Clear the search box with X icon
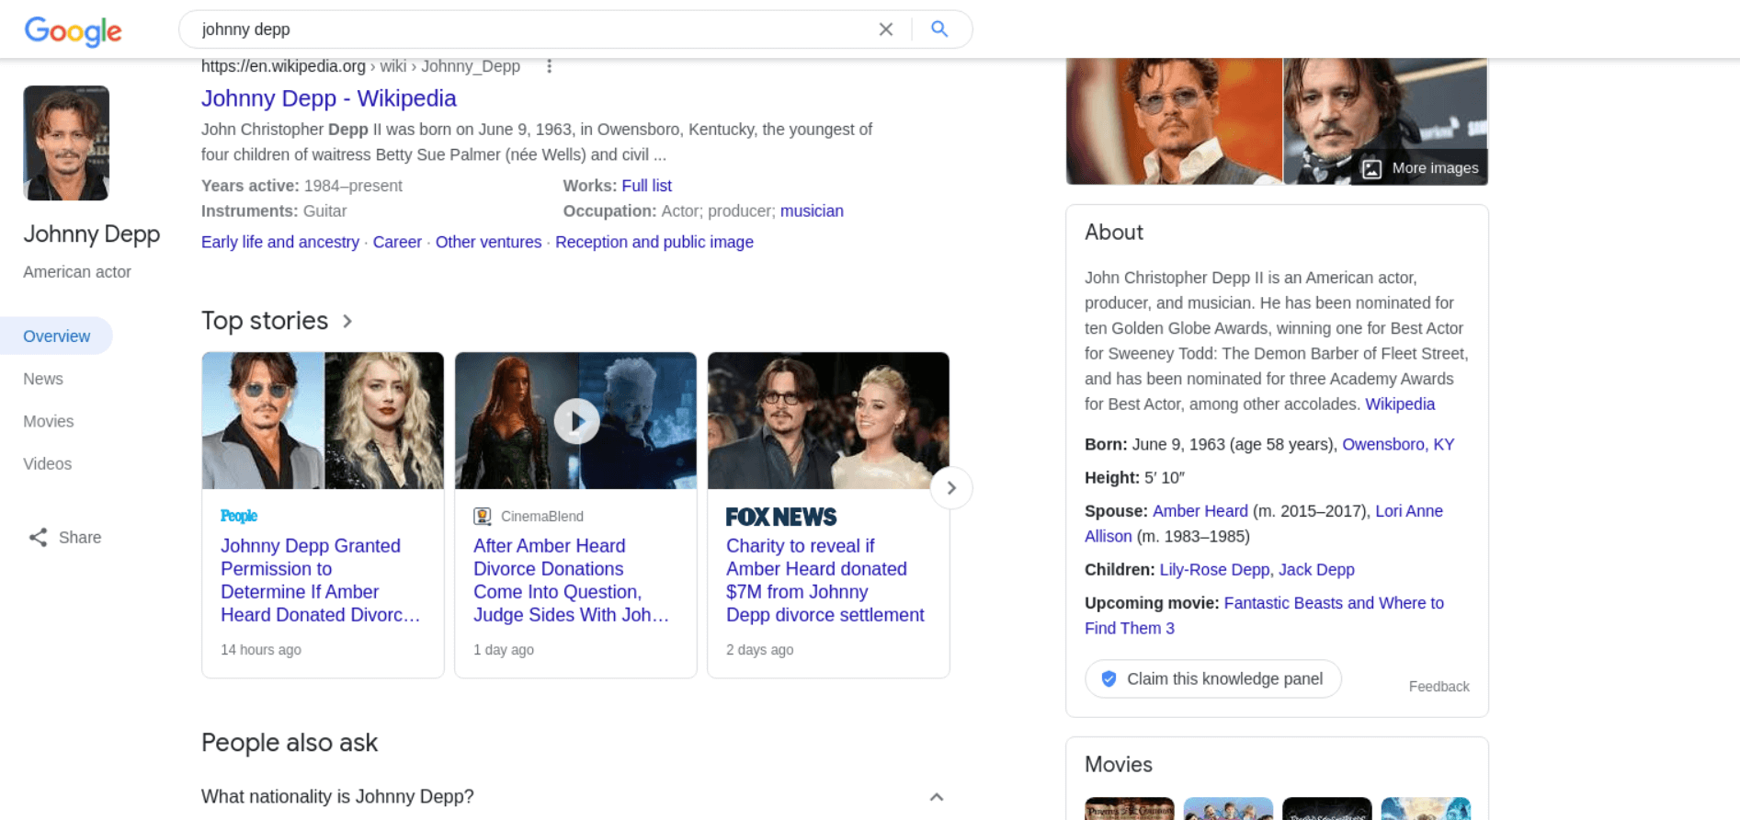This screenshot has width=1740, height=820. [x=885, y=29]
